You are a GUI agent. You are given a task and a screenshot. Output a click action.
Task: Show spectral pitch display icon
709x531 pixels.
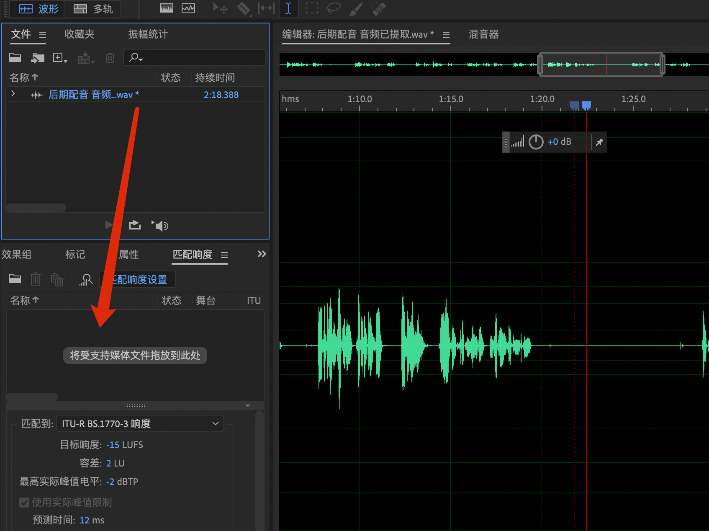click(x=188, y=8)
